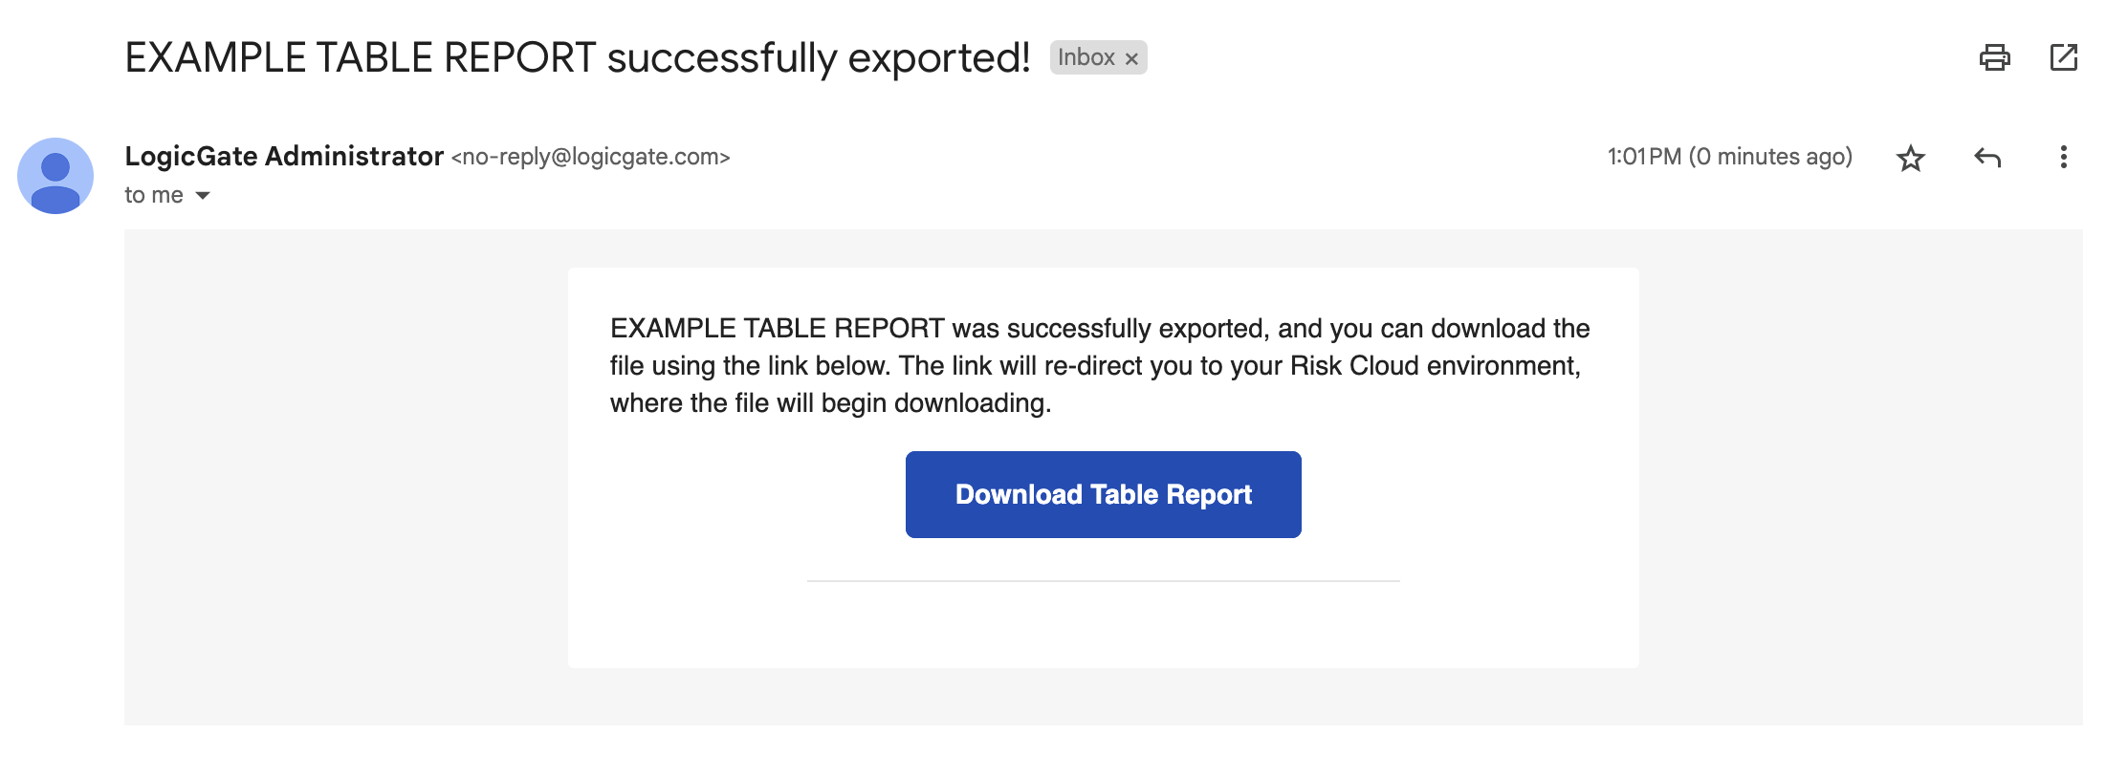Click the Download Table Report button
This screenshot has width=2106, height=757.
point(1103,494)
